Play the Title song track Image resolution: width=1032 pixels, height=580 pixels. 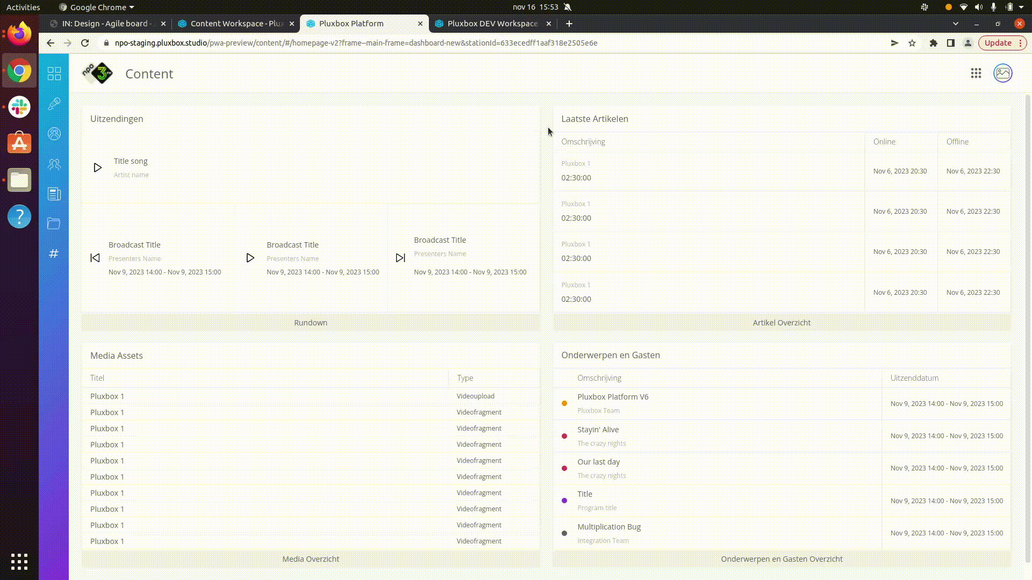click(97, 168)
